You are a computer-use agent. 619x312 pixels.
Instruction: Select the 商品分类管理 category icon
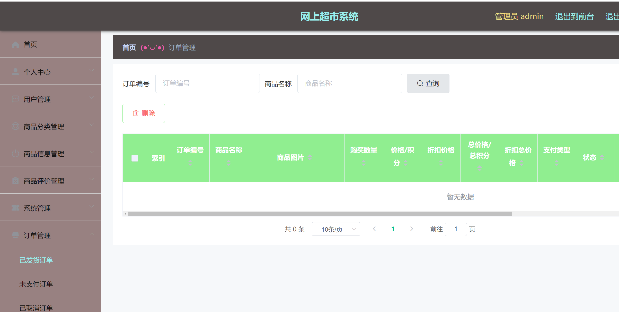click(15, 126)
